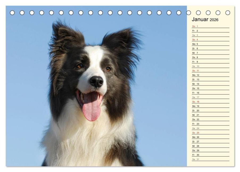Click the Do 29 entry line
The height and width of the screenshot is (172, 240).
point(211,150)
